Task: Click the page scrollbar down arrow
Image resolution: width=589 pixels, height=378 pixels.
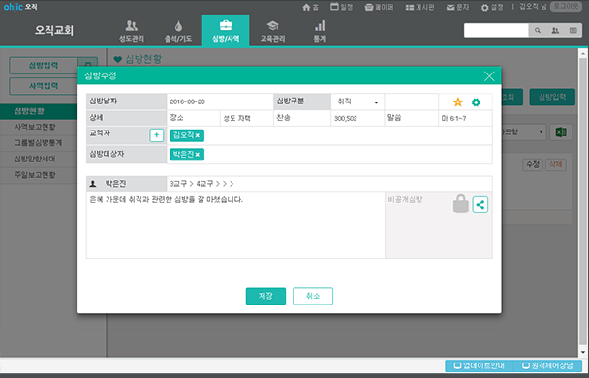Action: pos(583,353)
